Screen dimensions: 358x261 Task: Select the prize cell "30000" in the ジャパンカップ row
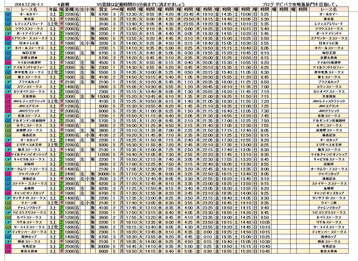tap(103, 174)
